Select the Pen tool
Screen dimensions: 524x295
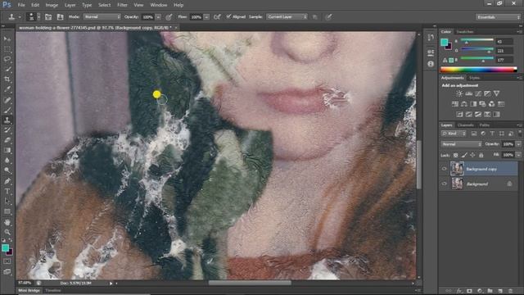pyautogui.click(x=7, y=181)
